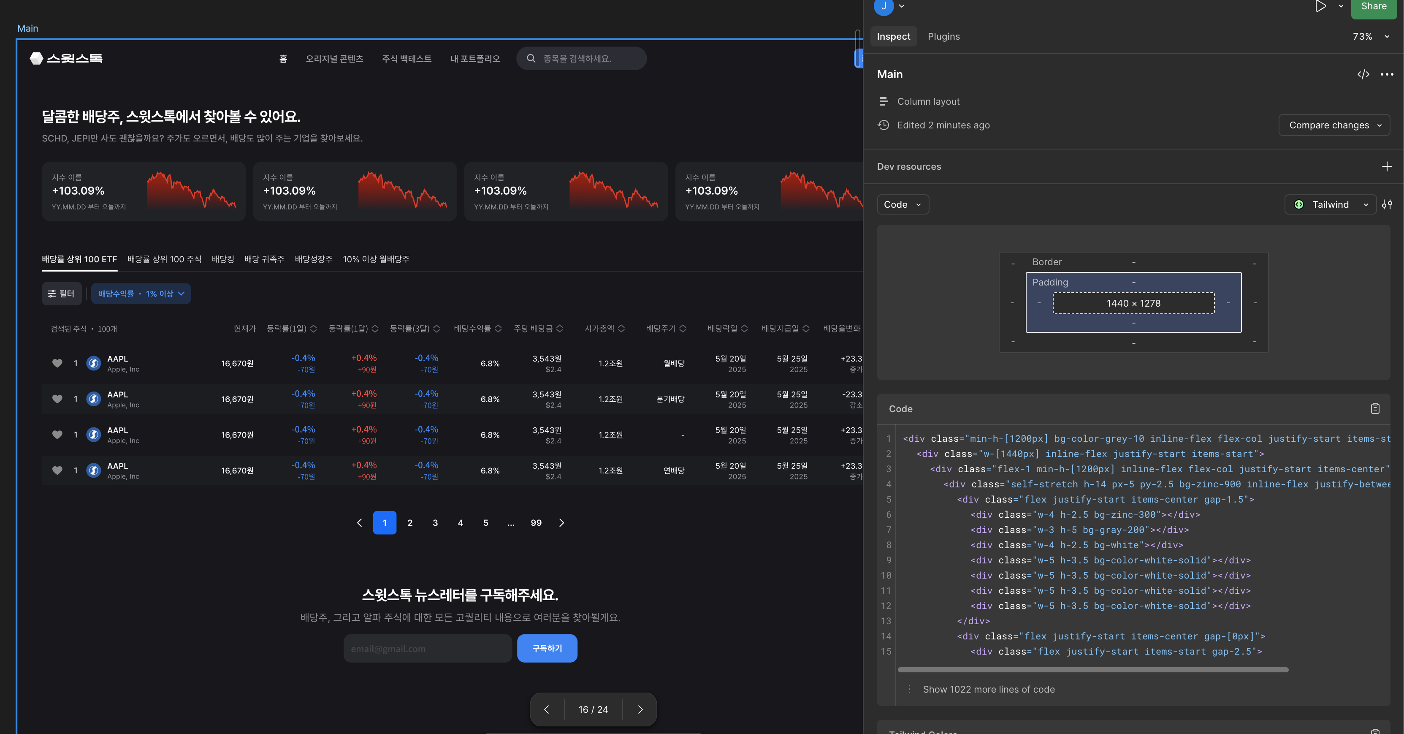
Task: Click the AAPL company logo in the 월배당 row
Action: point(94,363)
